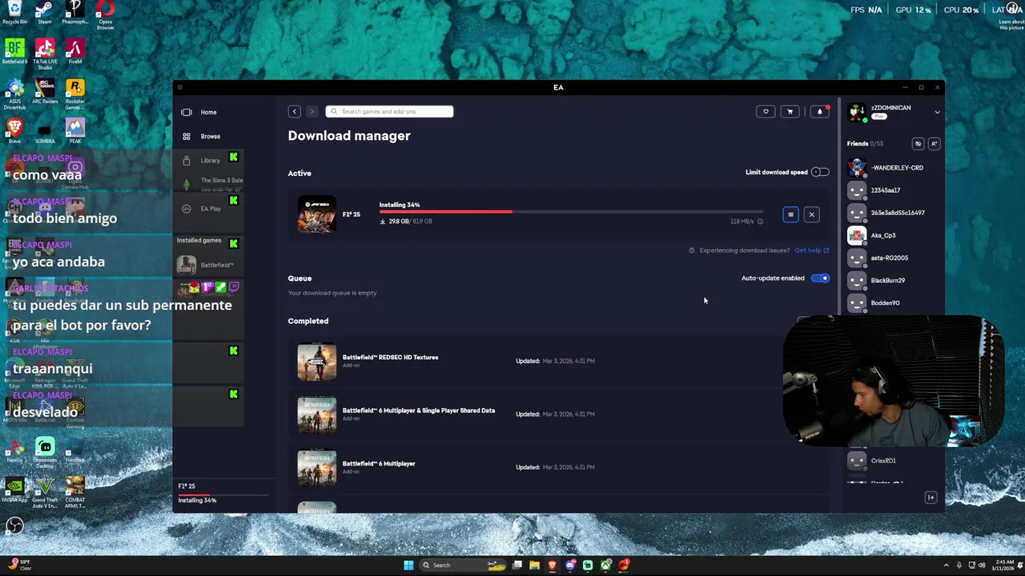Screen dimensions: 1025x576
Task: Open Browse in sidebar
Action: (x=210, y=136)
